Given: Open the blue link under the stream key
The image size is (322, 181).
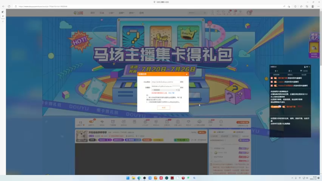Looking at the screenshot, I should [171, 93].
